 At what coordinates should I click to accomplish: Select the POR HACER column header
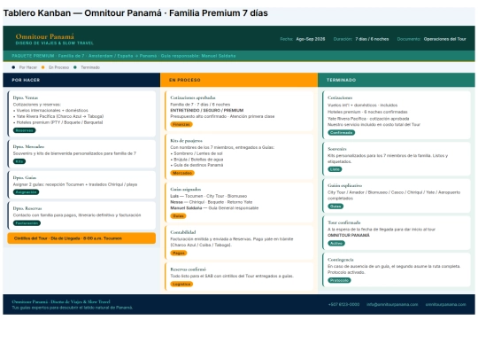point(81,80)
